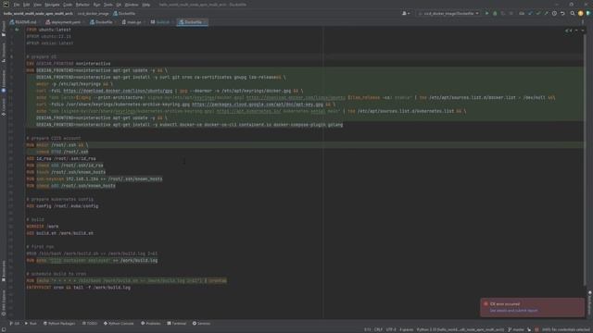Open the Window menu

point(132,5)
